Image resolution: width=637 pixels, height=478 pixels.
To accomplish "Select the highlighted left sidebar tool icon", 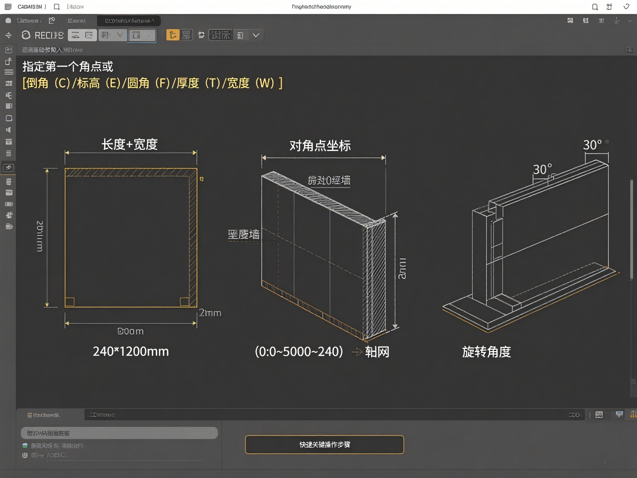I will (x=9, y=168).
